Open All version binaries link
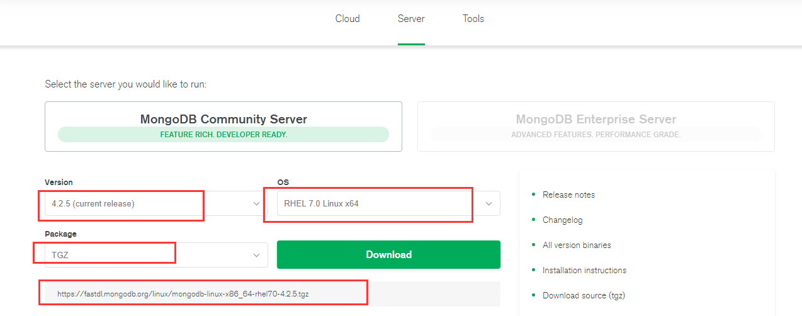This screenshot has height=316, width=802. point(577,245)
